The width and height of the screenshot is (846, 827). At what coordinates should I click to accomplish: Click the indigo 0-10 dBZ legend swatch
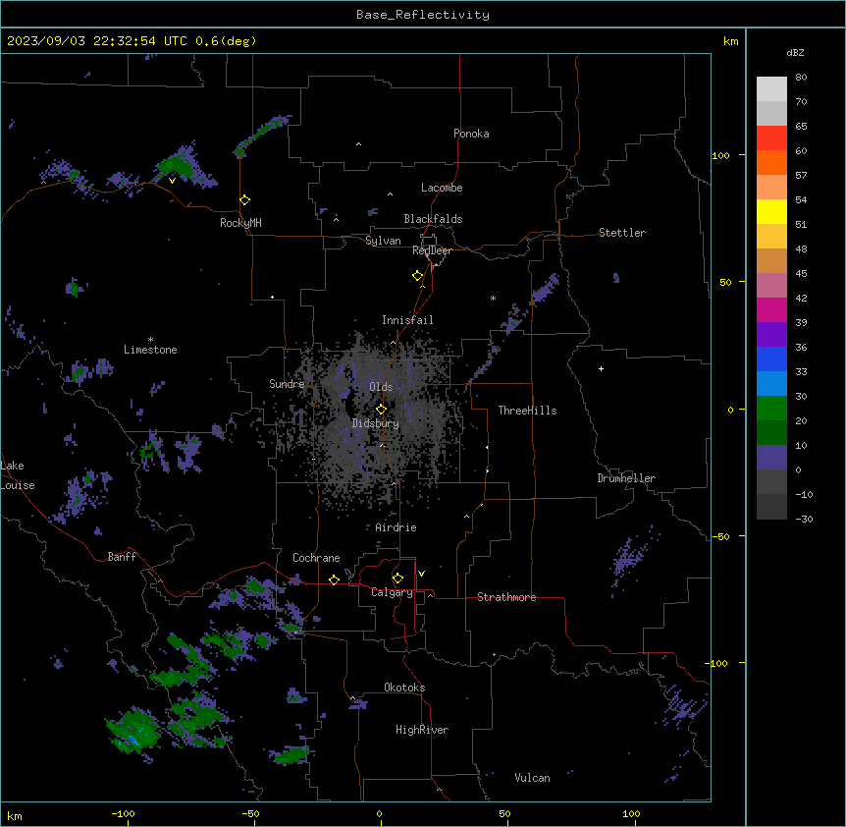(x=771, y=458)
